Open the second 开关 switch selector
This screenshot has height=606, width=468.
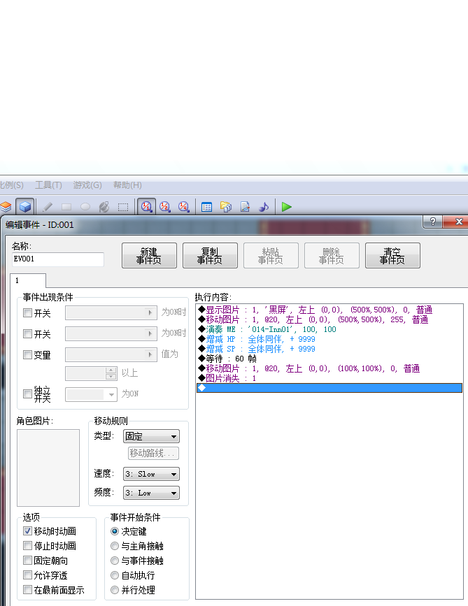coord(111,333)
